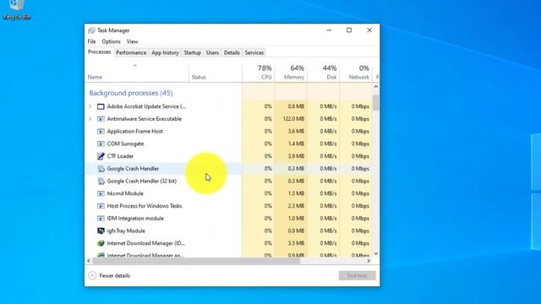
Task: Click the Fewer details link
Action: [115, 276]
